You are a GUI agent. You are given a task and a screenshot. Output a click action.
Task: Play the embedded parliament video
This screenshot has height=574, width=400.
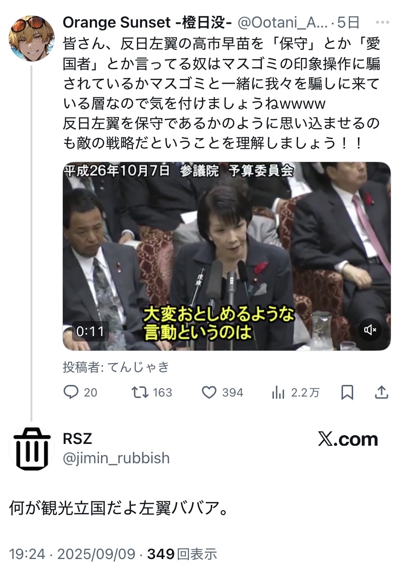pos(227,256)
